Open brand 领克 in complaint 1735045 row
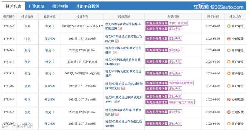248x130 pixels. pyautogui.click(x=27, y=26)
